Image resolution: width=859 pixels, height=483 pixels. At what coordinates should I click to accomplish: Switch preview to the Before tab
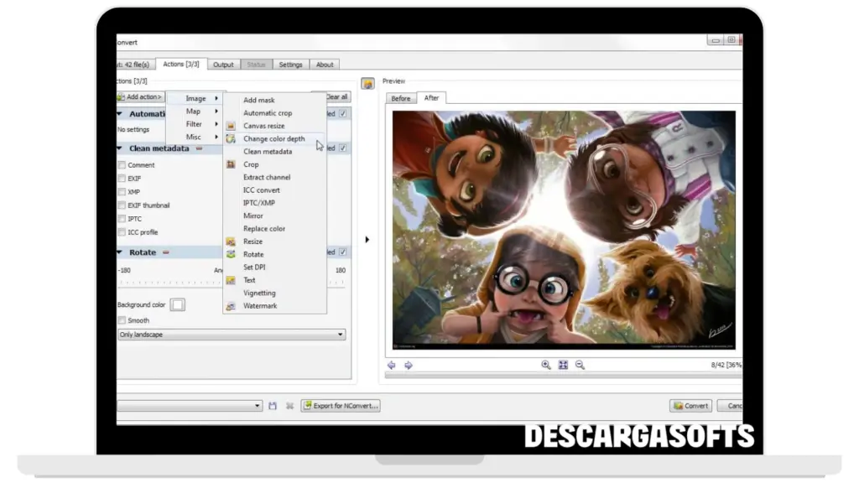[401, 98]
